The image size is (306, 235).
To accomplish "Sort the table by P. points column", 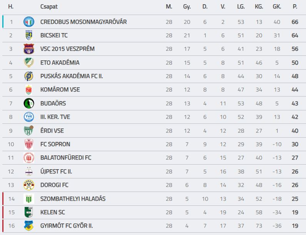I will (x=295, y=7).
